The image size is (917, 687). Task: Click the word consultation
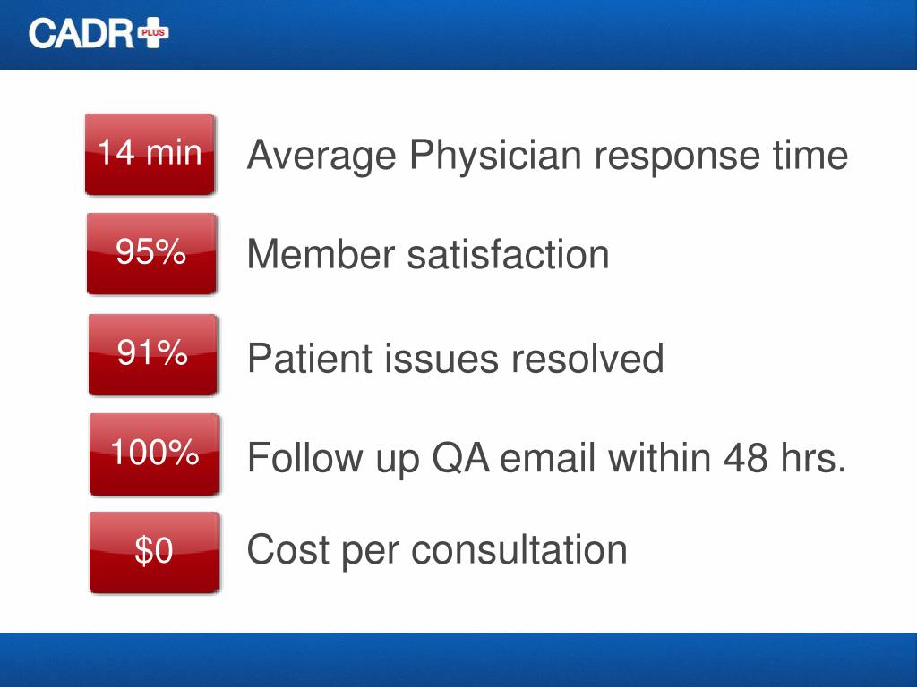pos(519,550)
